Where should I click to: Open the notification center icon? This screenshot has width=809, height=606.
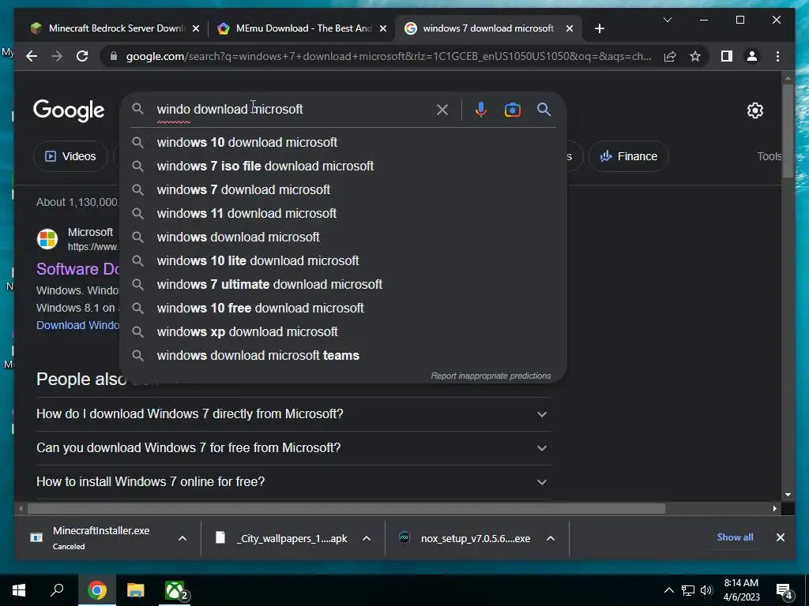[x=784, y=590]
